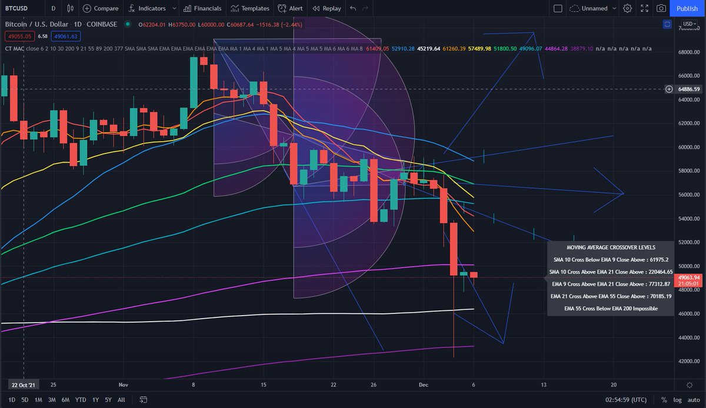
Task: Click the 22 Oct '21 date label
Action: pyautogui.click(x=24, y=384)
